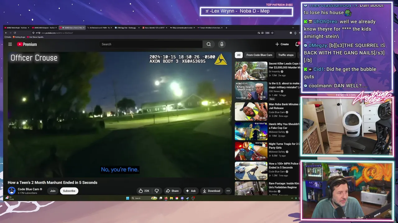Switch to Doe v. Bonnell tab
This screenshot has width=398, height=223.
(155, 28)
